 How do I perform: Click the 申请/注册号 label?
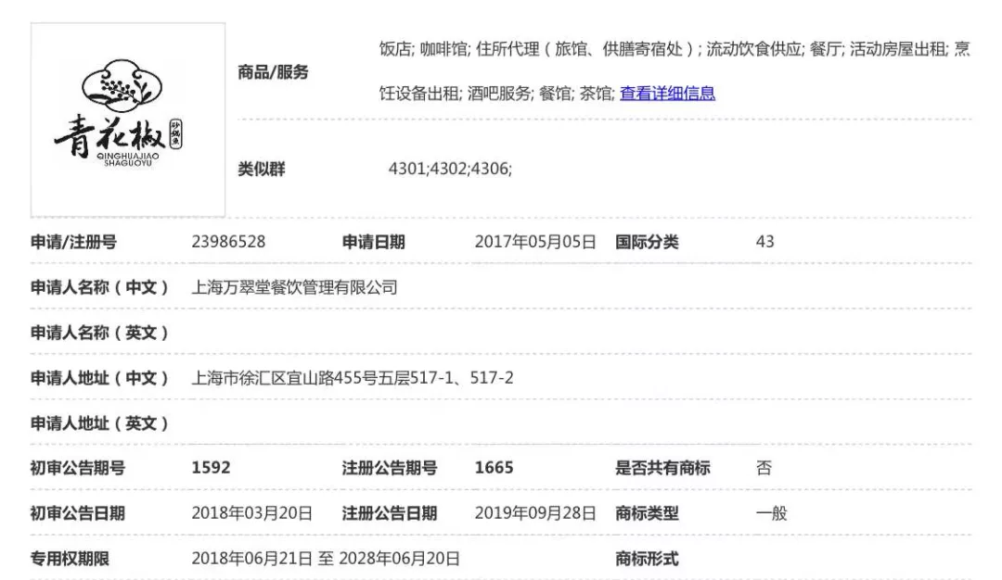click(x=73, y=243)
